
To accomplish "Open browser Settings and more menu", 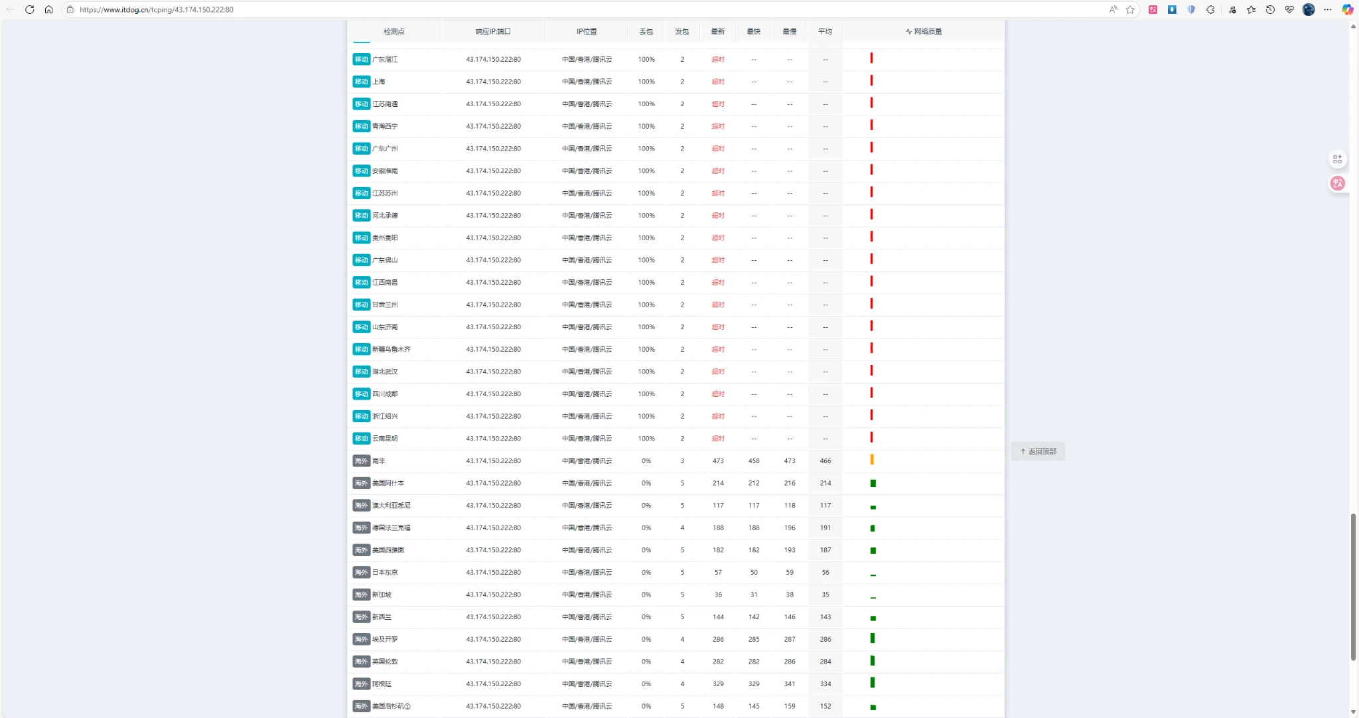I will click(1328, 9).
